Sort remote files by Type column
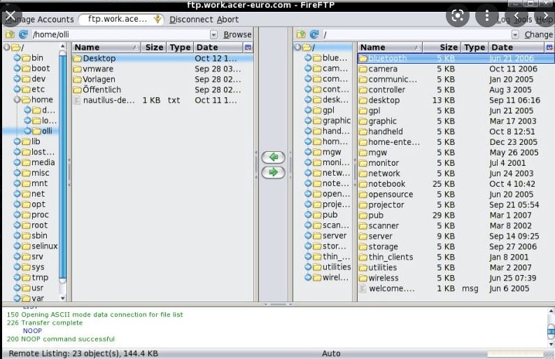 475,48
